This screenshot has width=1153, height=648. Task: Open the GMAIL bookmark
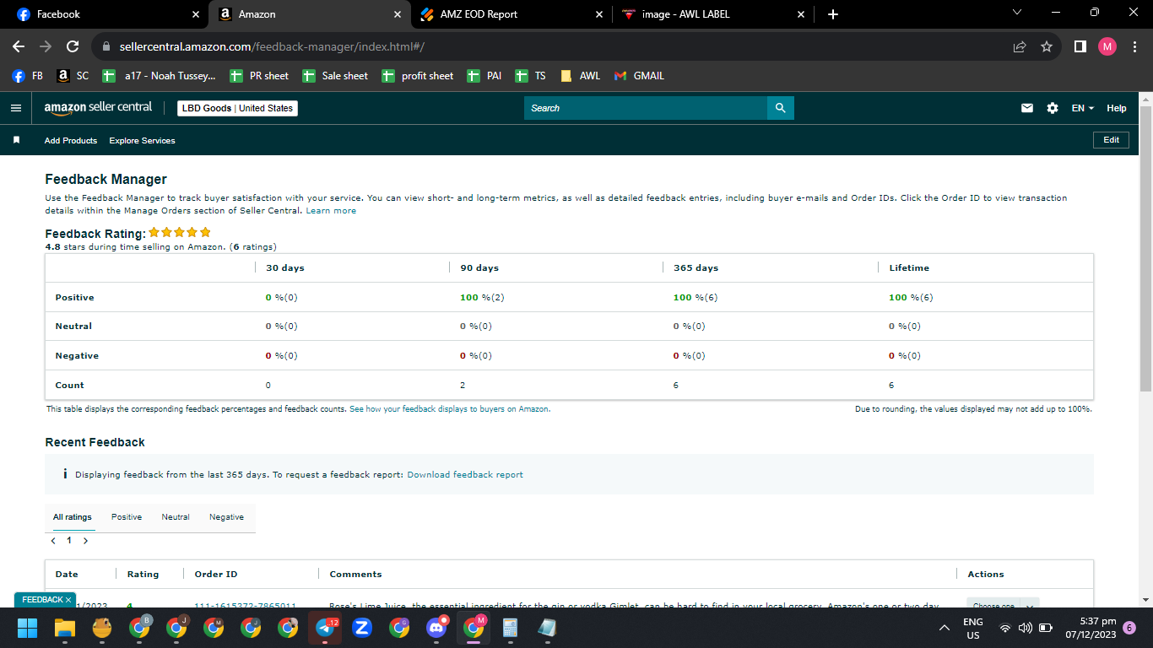(x=639, y=76)
